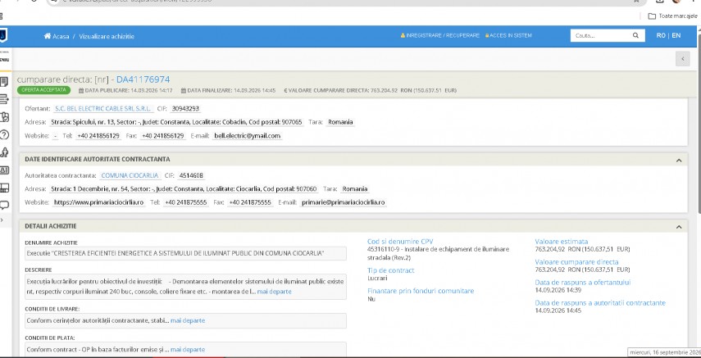Click the search magnifier icon
The width and height of the screenshot is (701, 358).
[x=635, y=35]
